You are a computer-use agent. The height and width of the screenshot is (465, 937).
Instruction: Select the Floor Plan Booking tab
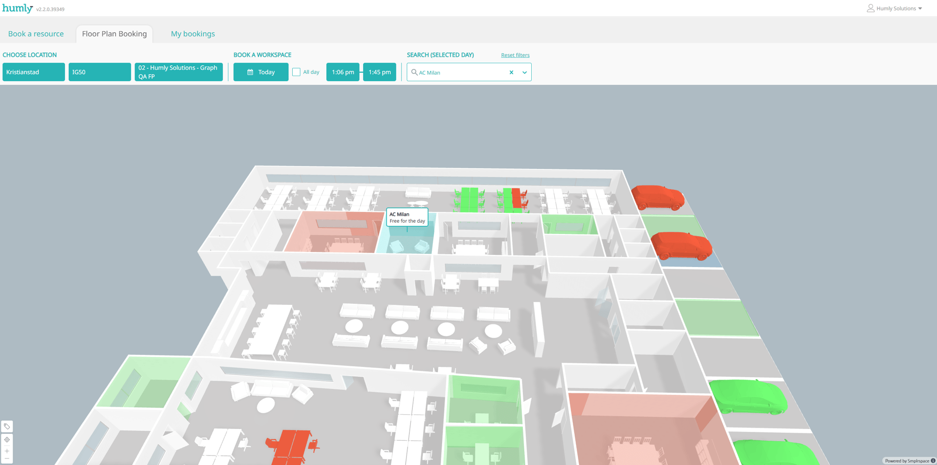point(114,34)
